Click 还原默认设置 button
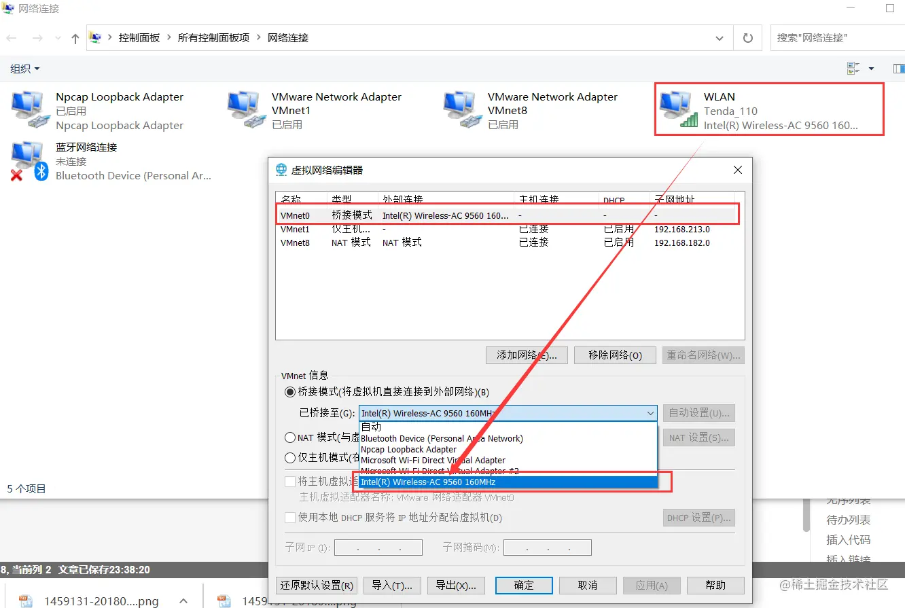 point(317,585)
